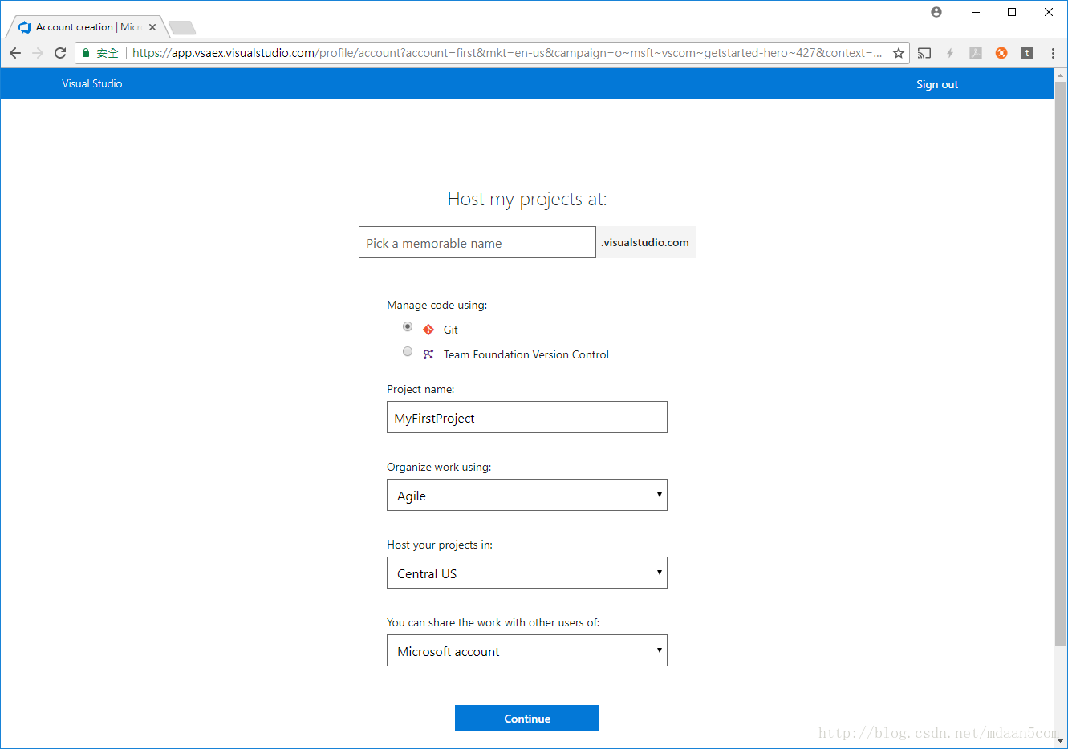Click the Project name input field

tap(527, 417)
